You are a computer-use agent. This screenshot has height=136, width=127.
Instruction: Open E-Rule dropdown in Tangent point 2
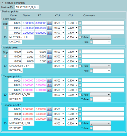pos(100,123)
